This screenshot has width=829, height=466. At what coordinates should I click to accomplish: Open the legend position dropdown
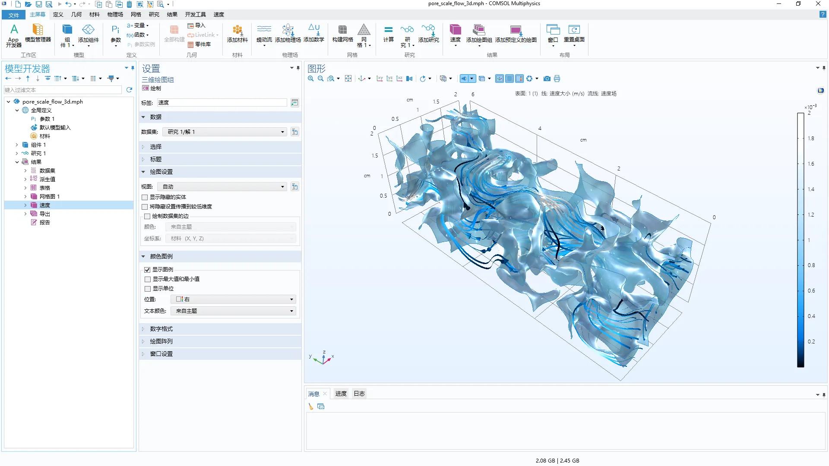[x=233, y=299]
